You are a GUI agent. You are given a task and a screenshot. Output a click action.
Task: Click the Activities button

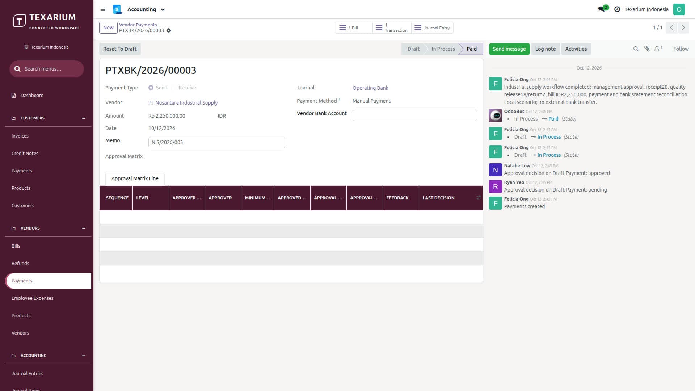point(576,49)
